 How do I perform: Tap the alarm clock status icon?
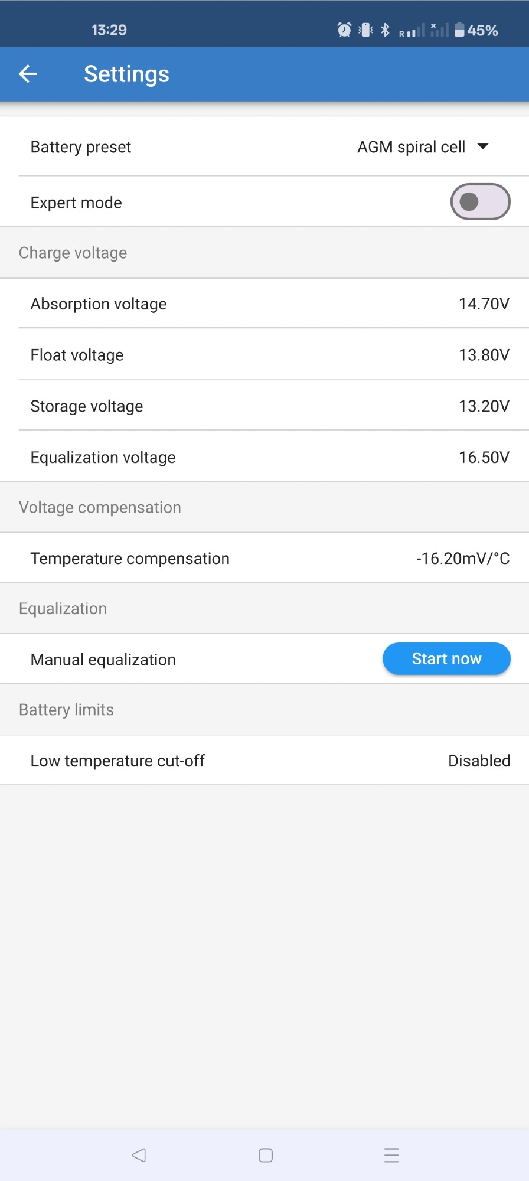(x=344, y=30)
